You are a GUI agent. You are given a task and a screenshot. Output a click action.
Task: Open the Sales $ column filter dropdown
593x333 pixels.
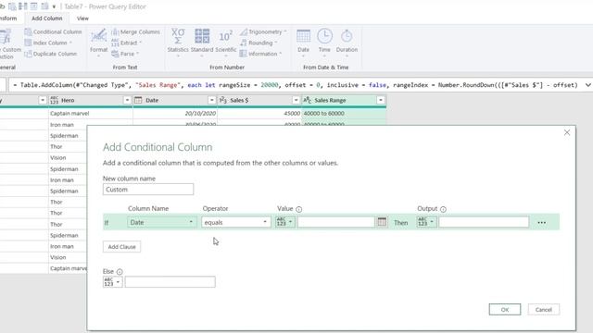(296, 100)
